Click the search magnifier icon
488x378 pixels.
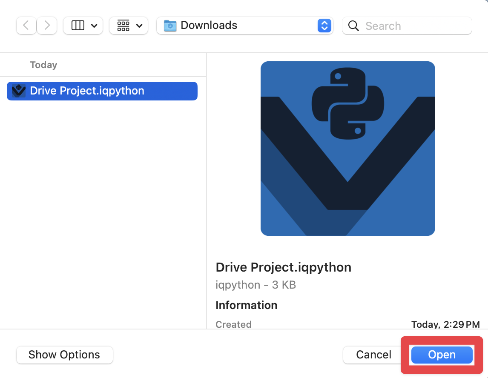pyautogui.click(x=353, y=26)
